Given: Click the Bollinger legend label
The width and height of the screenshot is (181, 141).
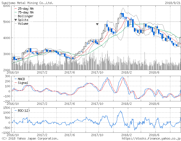Looking at the screenshot, I should click(x=25, y=16).
